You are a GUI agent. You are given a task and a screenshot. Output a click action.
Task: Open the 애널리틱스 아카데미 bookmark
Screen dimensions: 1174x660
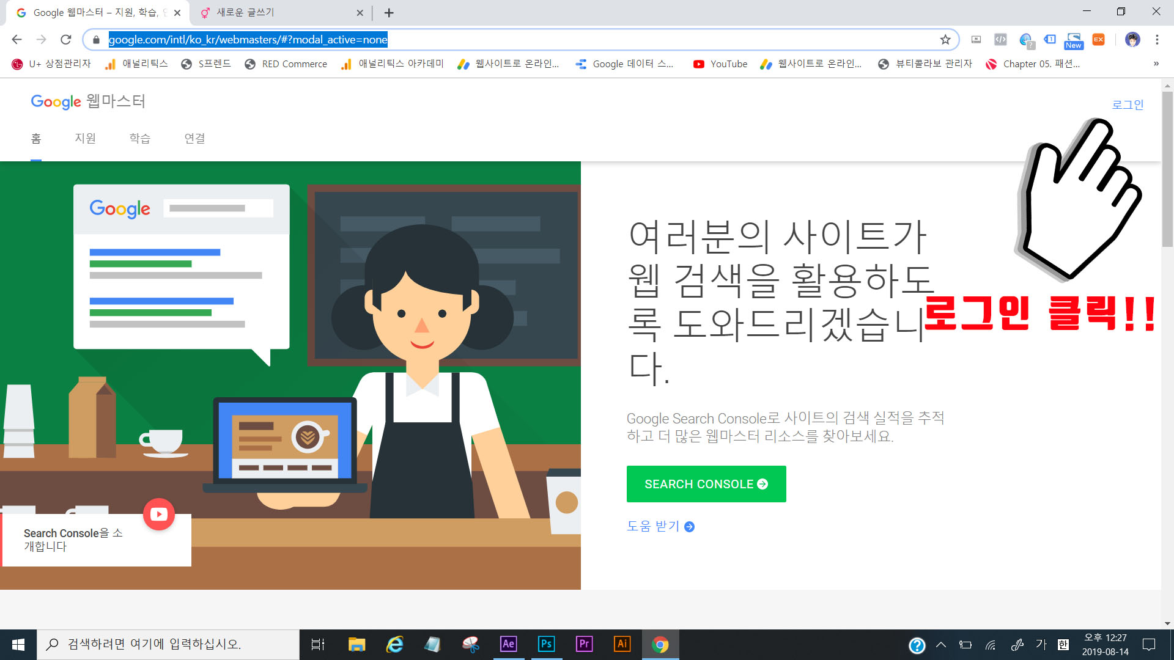click(392, 64)
